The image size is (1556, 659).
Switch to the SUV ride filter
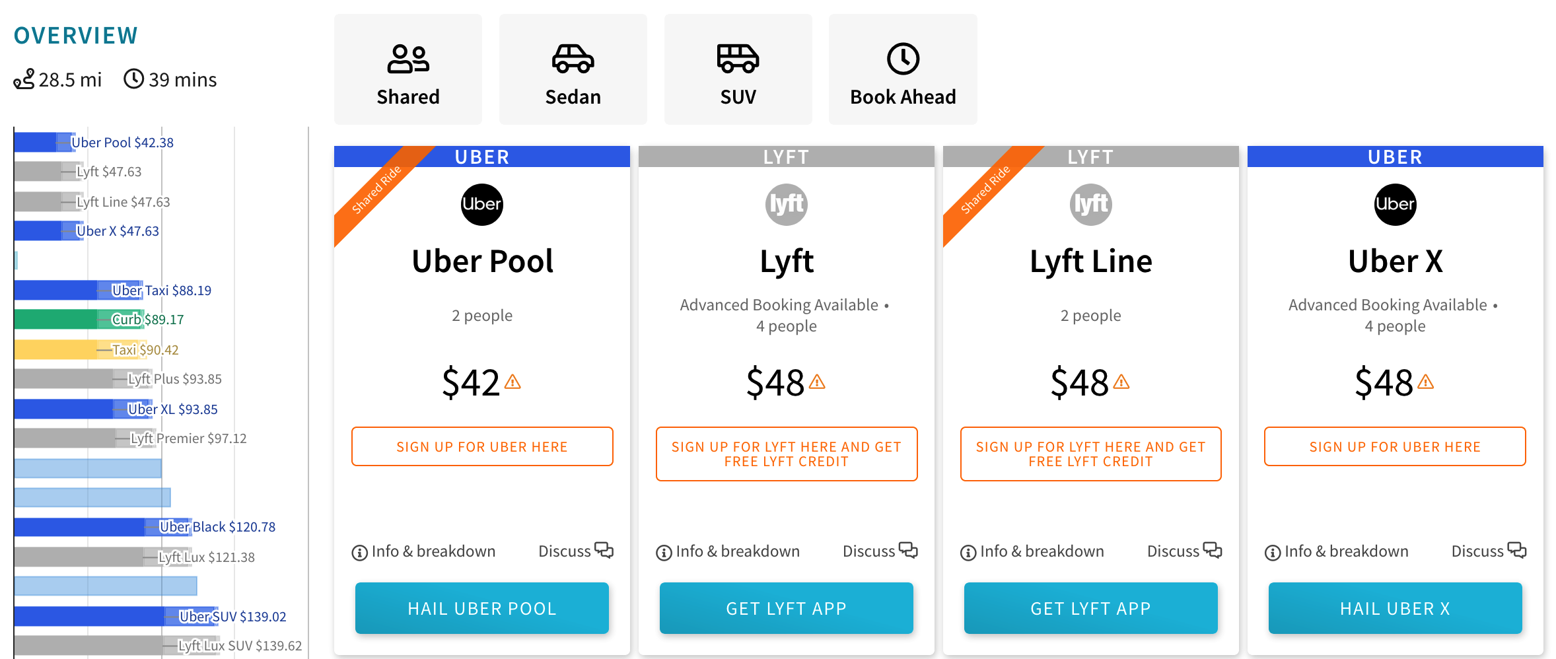(738, 70)
